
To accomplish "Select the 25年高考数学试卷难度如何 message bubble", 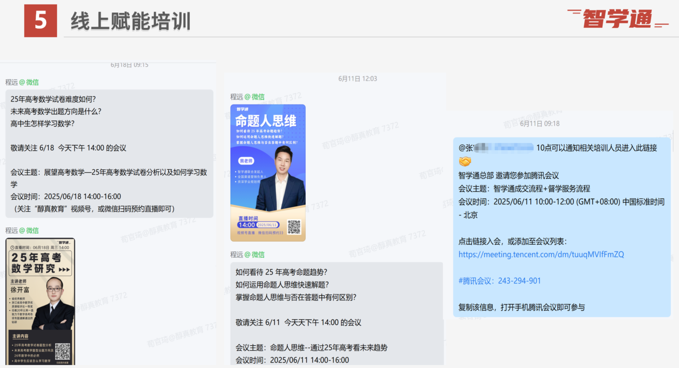I will tap(109, 153).
